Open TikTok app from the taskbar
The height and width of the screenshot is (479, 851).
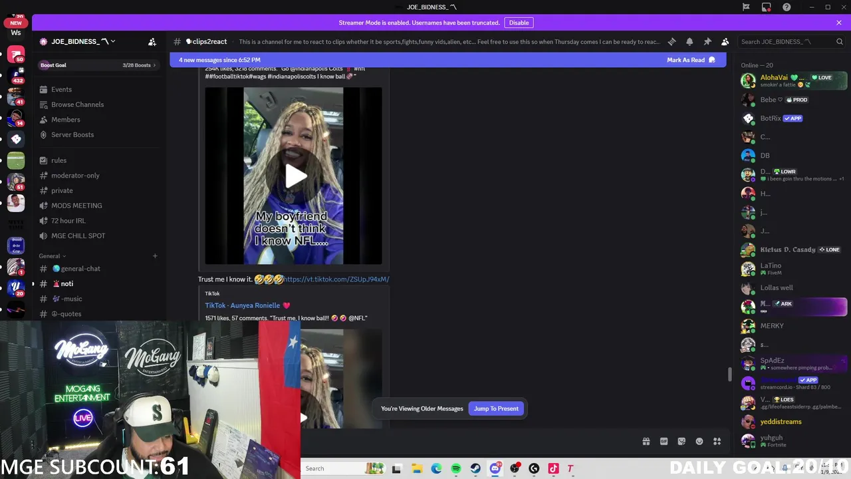point(553,468)
